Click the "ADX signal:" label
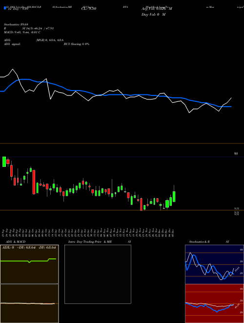Screen dimensions: 244x323 click(12, 44)
